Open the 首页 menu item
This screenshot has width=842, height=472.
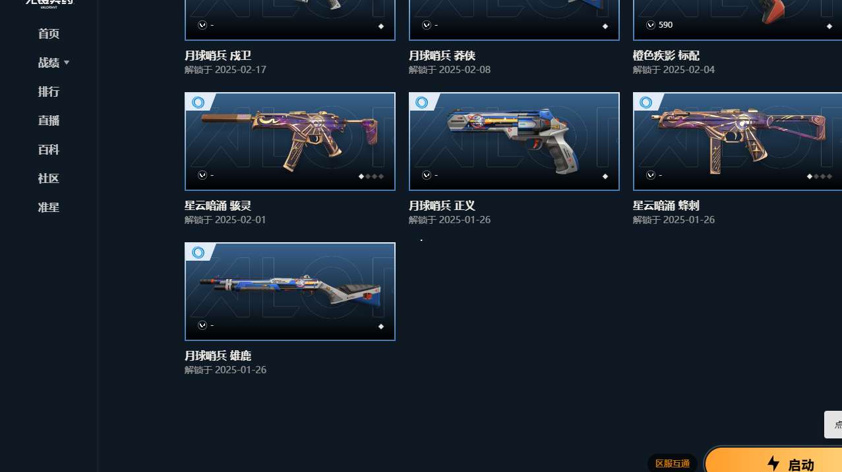[49, 34]
